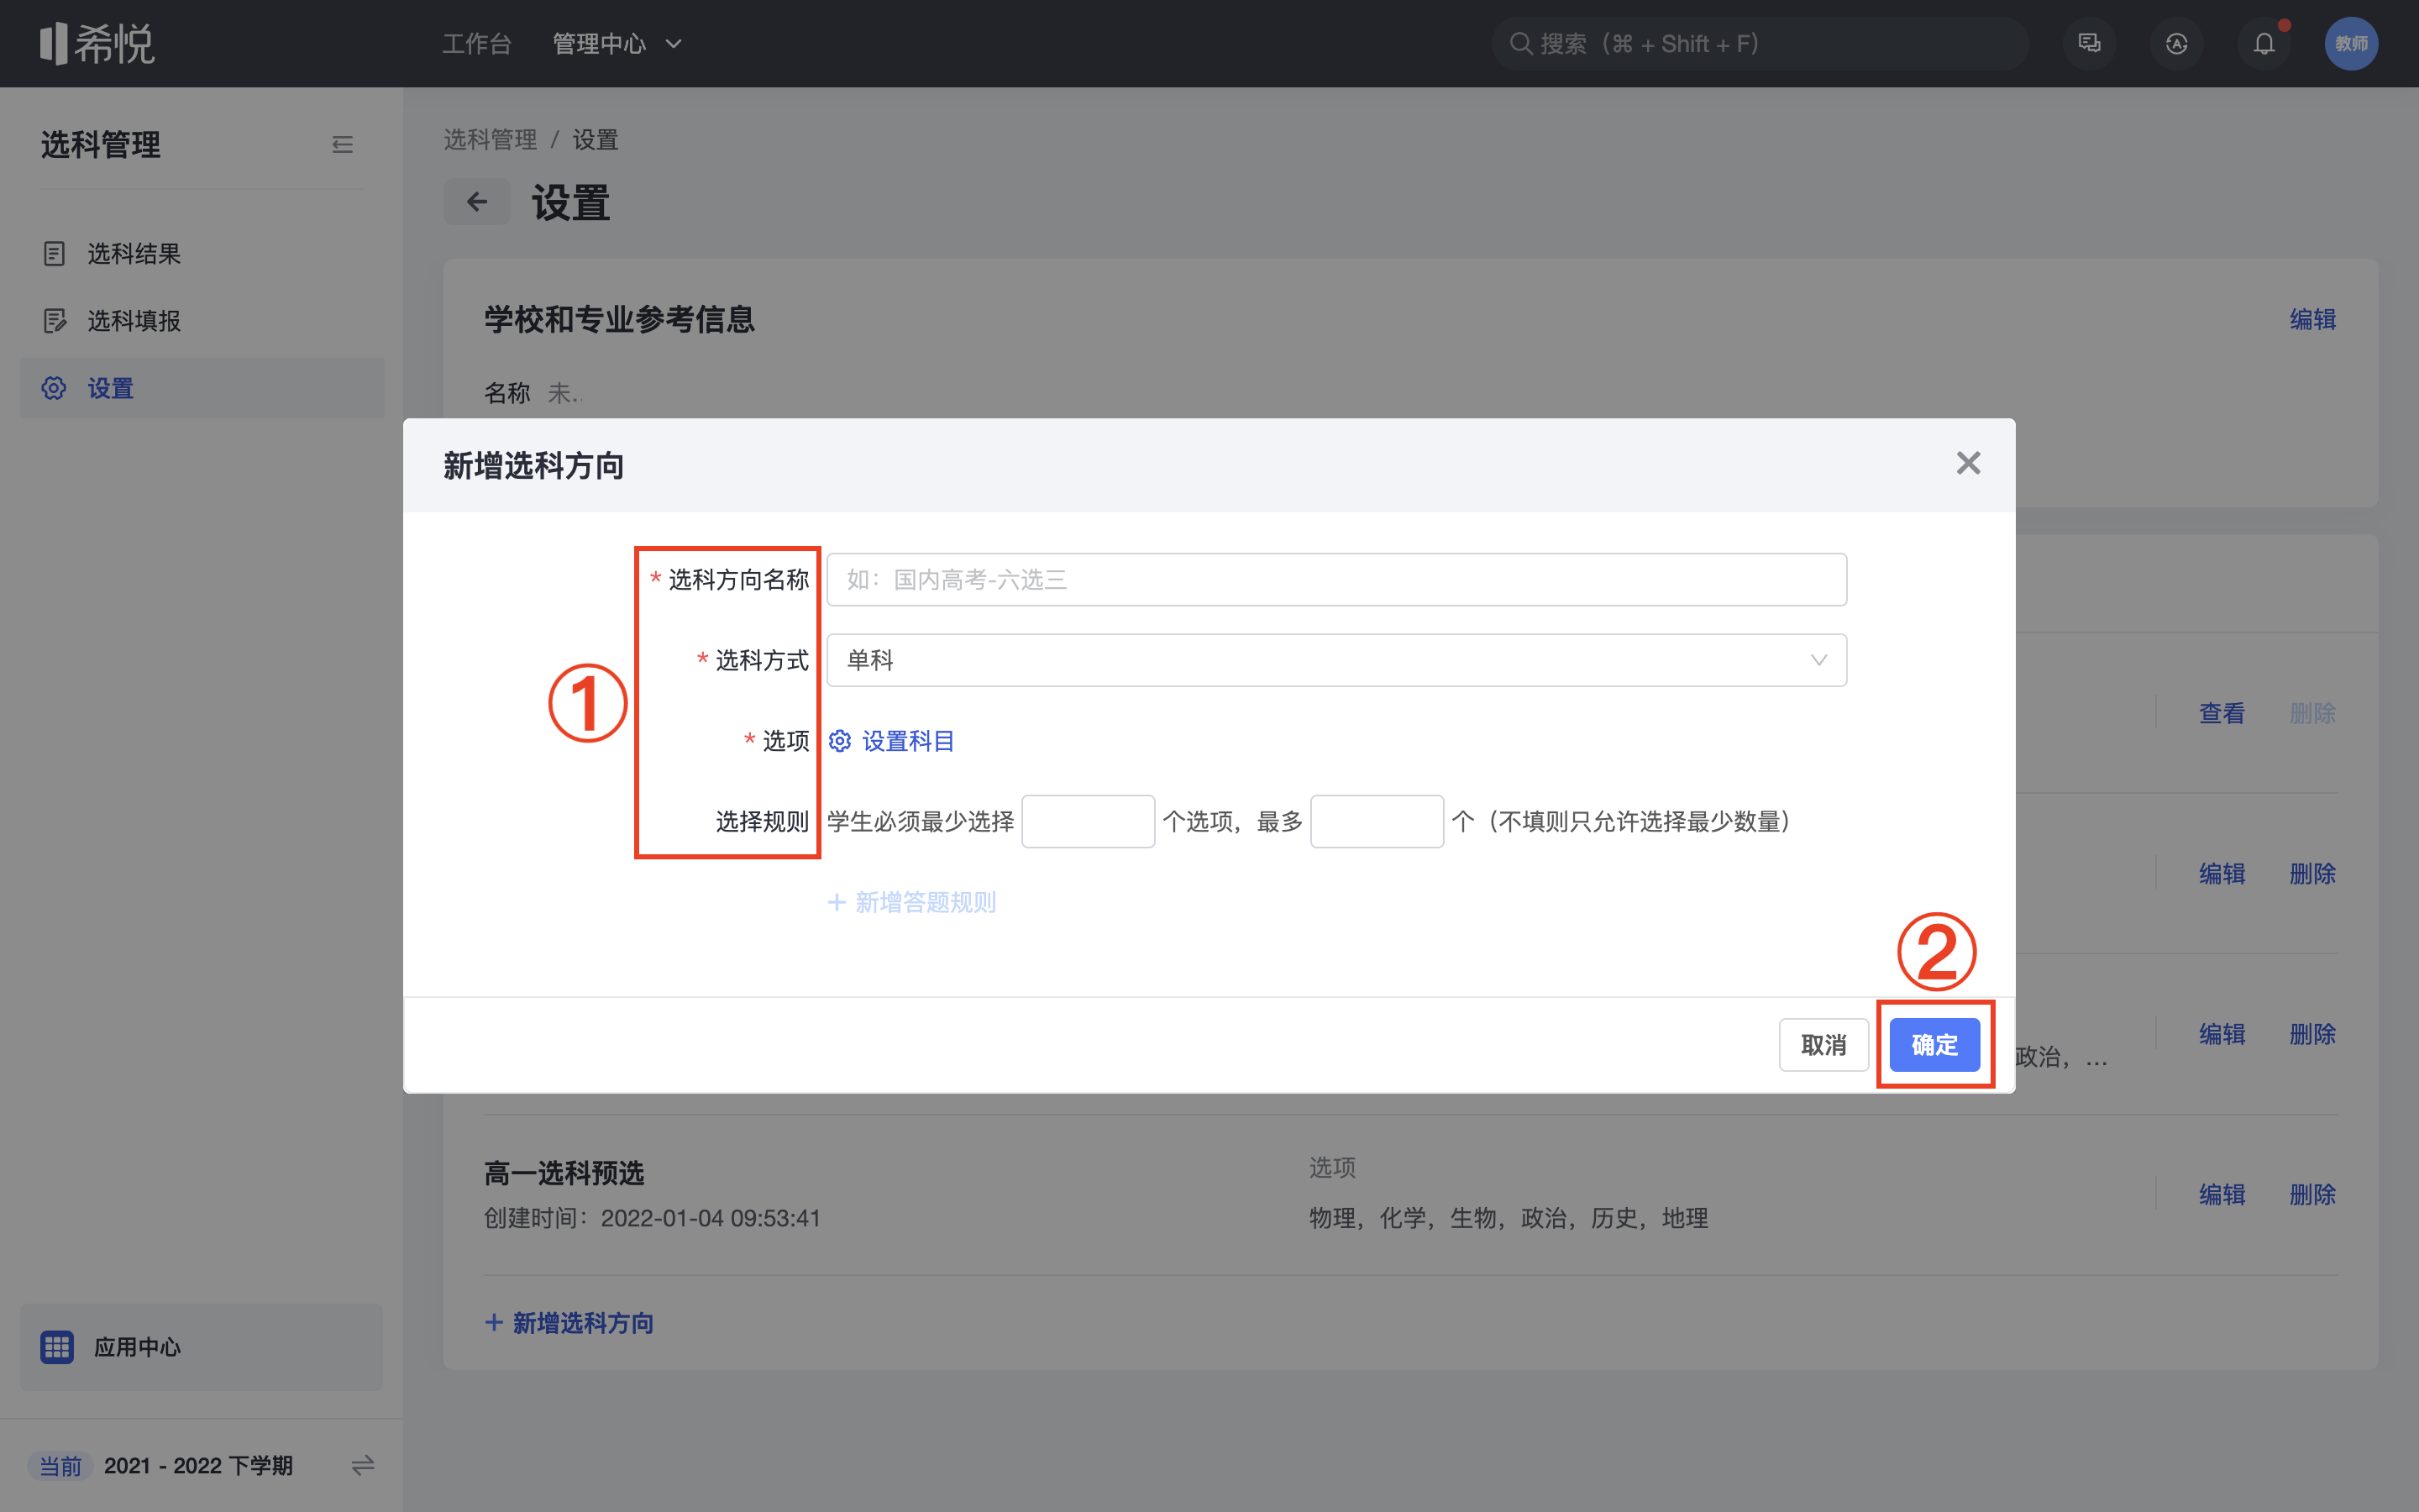Open the 工作台 tab
The height and width of the screenshot is (1512, 2419).
[x=477, y=44]
